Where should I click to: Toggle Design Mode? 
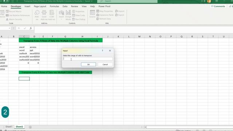pos(68,15)
